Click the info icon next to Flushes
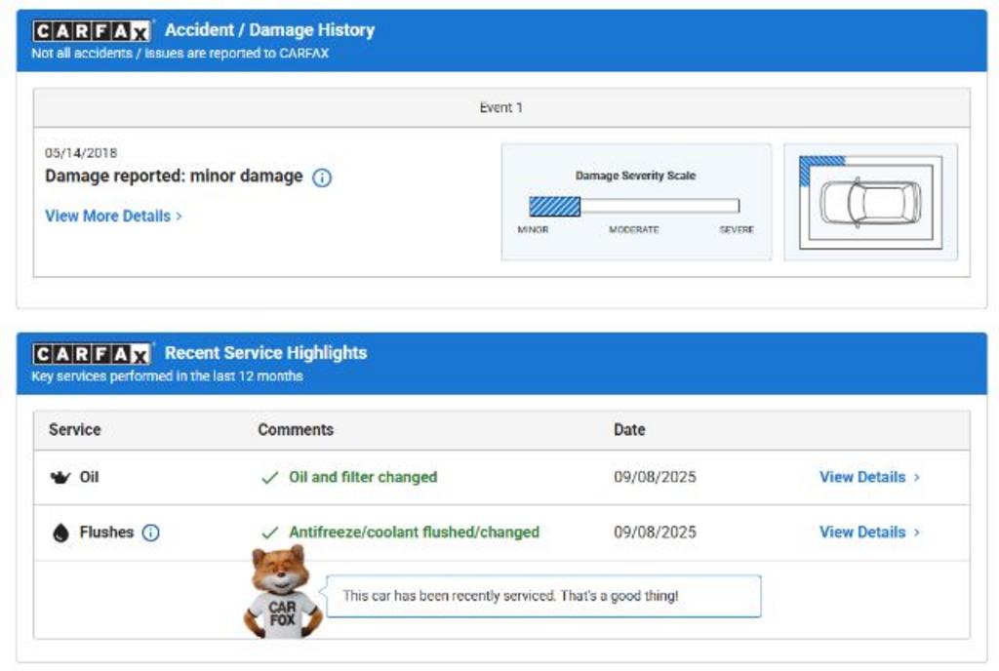Image resolution: width=999 pixels, height=671 pixels. pos(150,533)
